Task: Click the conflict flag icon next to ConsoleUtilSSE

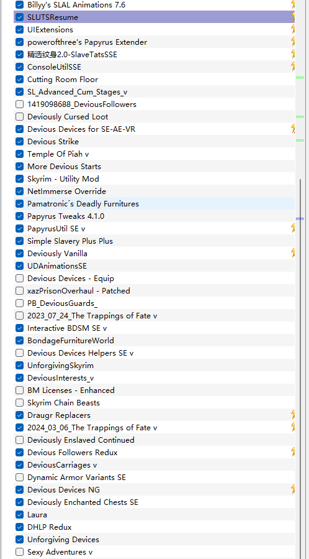Action: [293, 67]
